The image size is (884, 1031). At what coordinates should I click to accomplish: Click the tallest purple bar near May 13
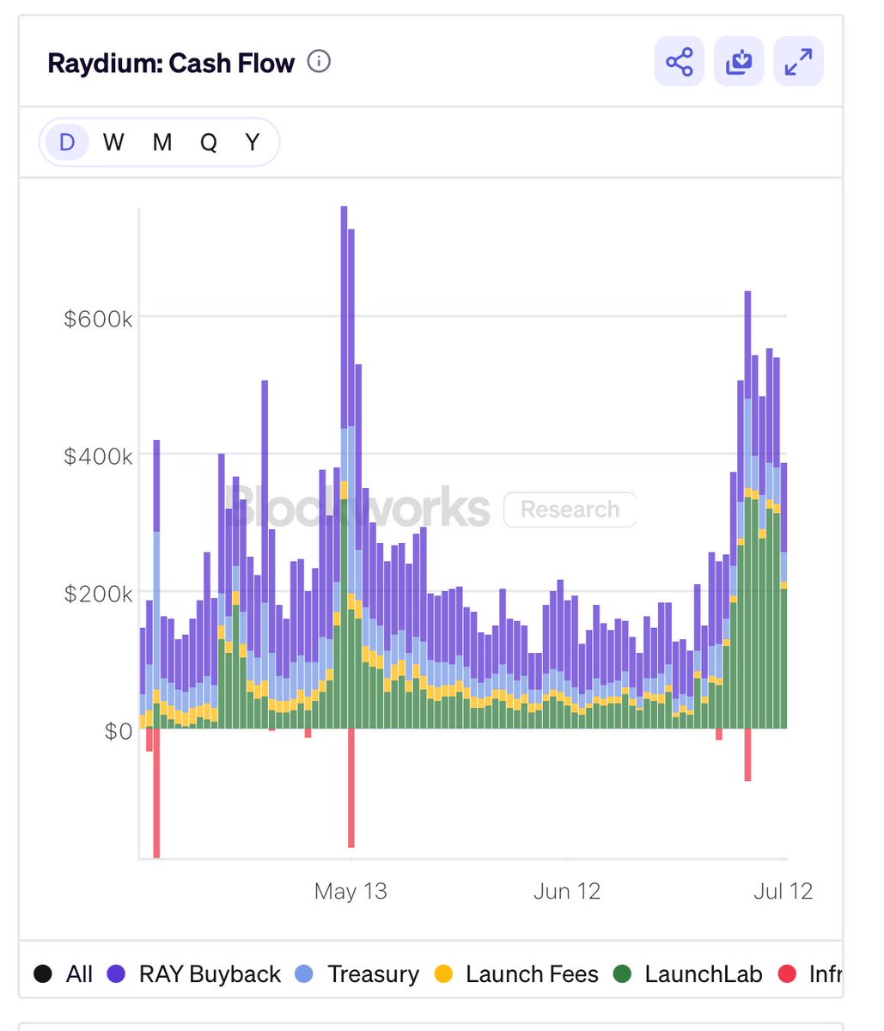point(344,317)
